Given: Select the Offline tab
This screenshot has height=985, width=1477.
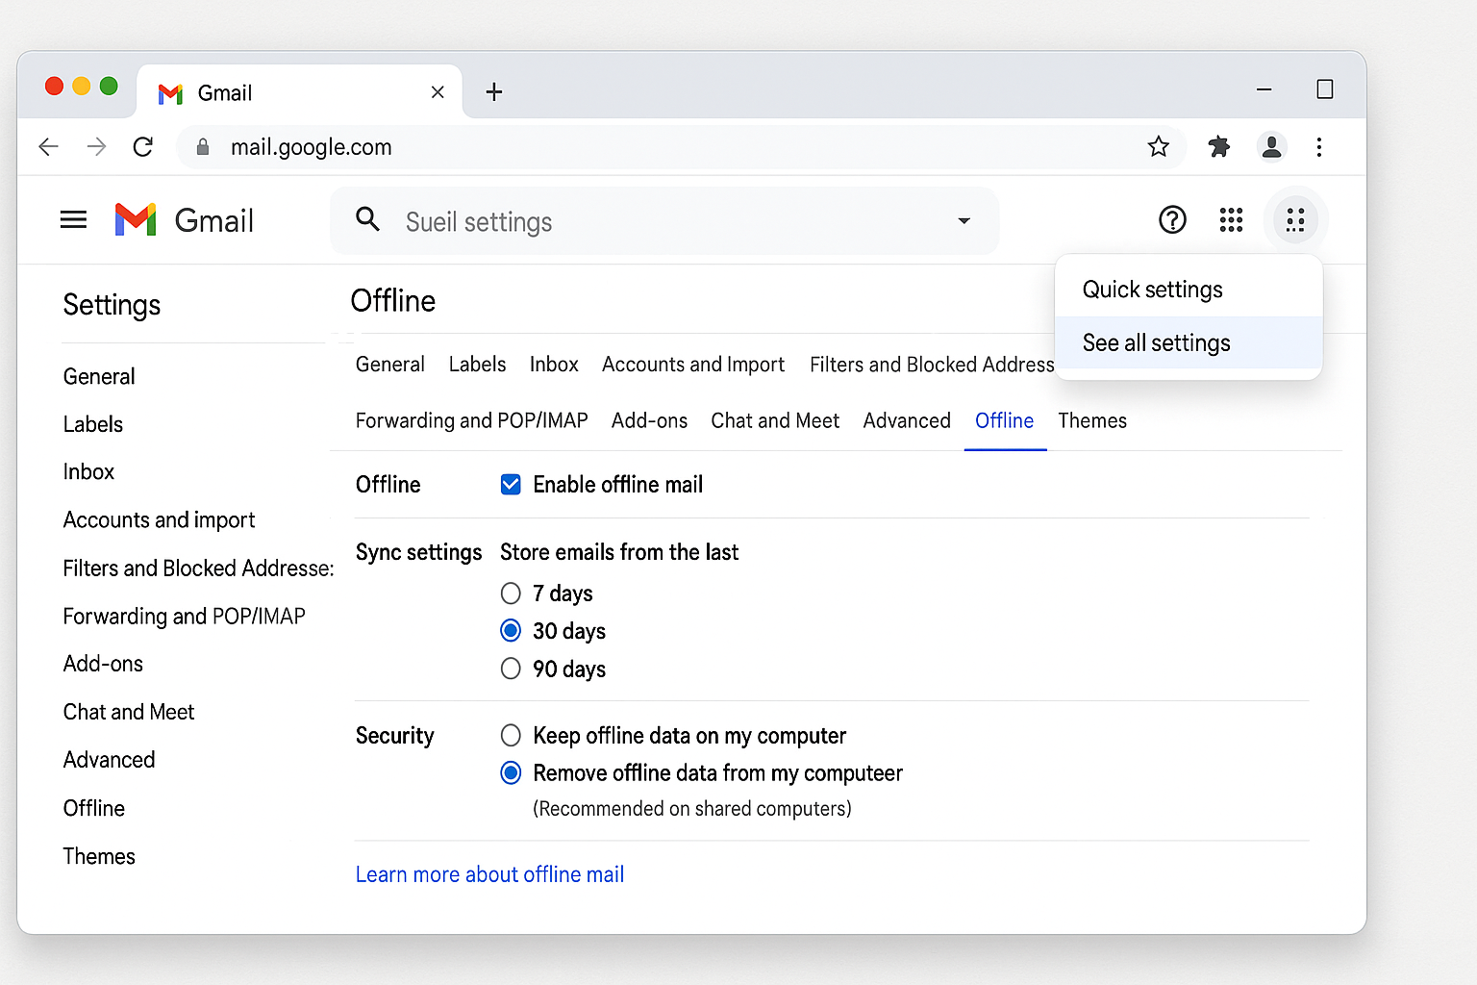Looking at the screenshot, I should click(1004, 420).
